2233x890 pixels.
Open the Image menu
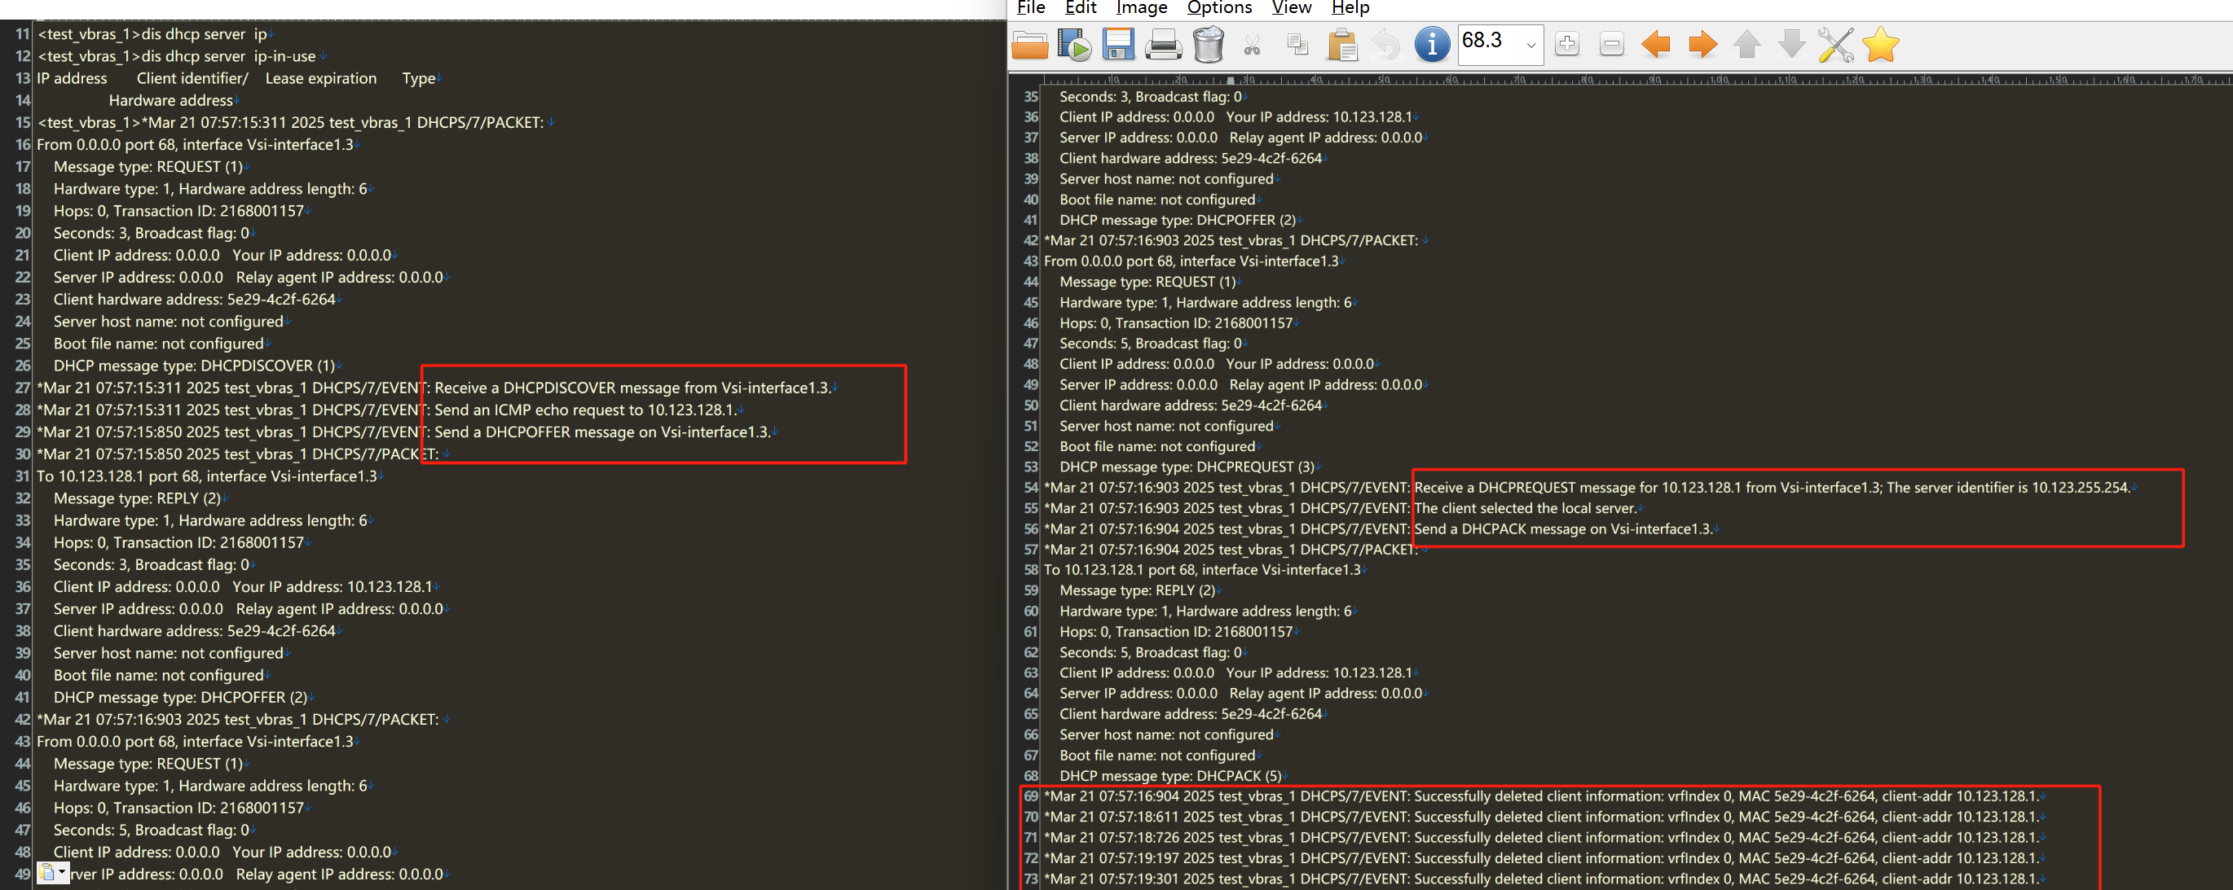click(x=1141, y=8)
